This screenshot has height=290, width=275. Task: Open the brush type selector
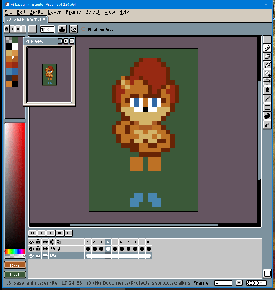click(x=33, y=29)
